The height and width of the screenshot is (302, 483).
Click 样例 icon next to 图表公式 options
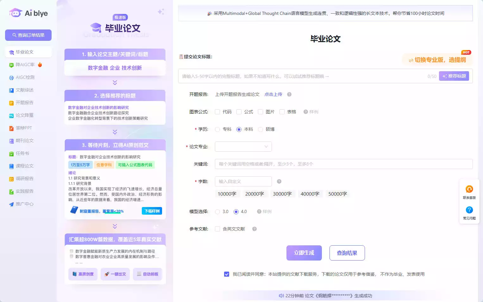click(305, 112)
